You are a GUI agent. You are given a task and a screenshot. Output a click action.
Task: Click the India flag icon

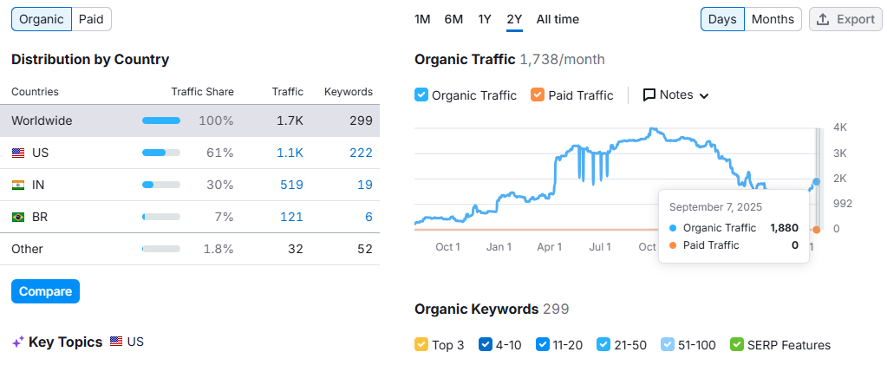pos(18,185)
